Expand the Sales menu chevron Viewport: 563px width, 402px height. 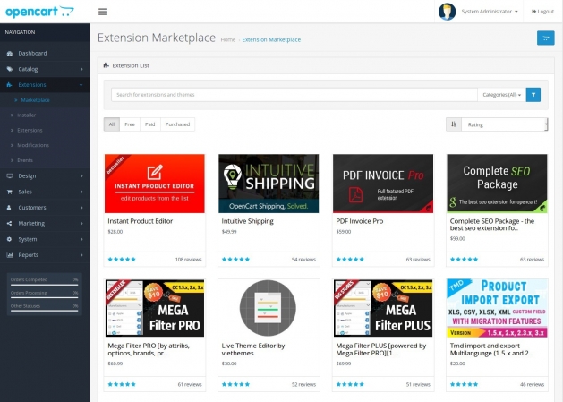click(81, 192)
